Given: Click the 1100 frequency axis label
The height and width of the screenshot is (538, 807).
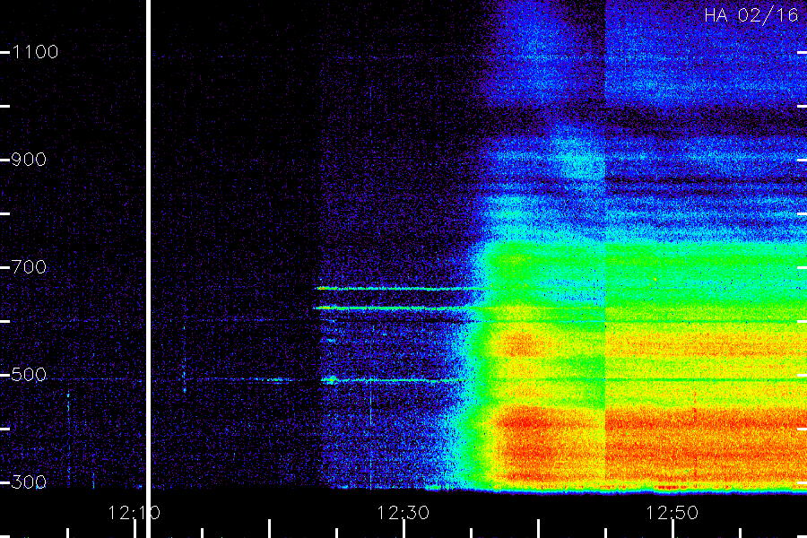Looking at the screenshot, I should [35, 52].
